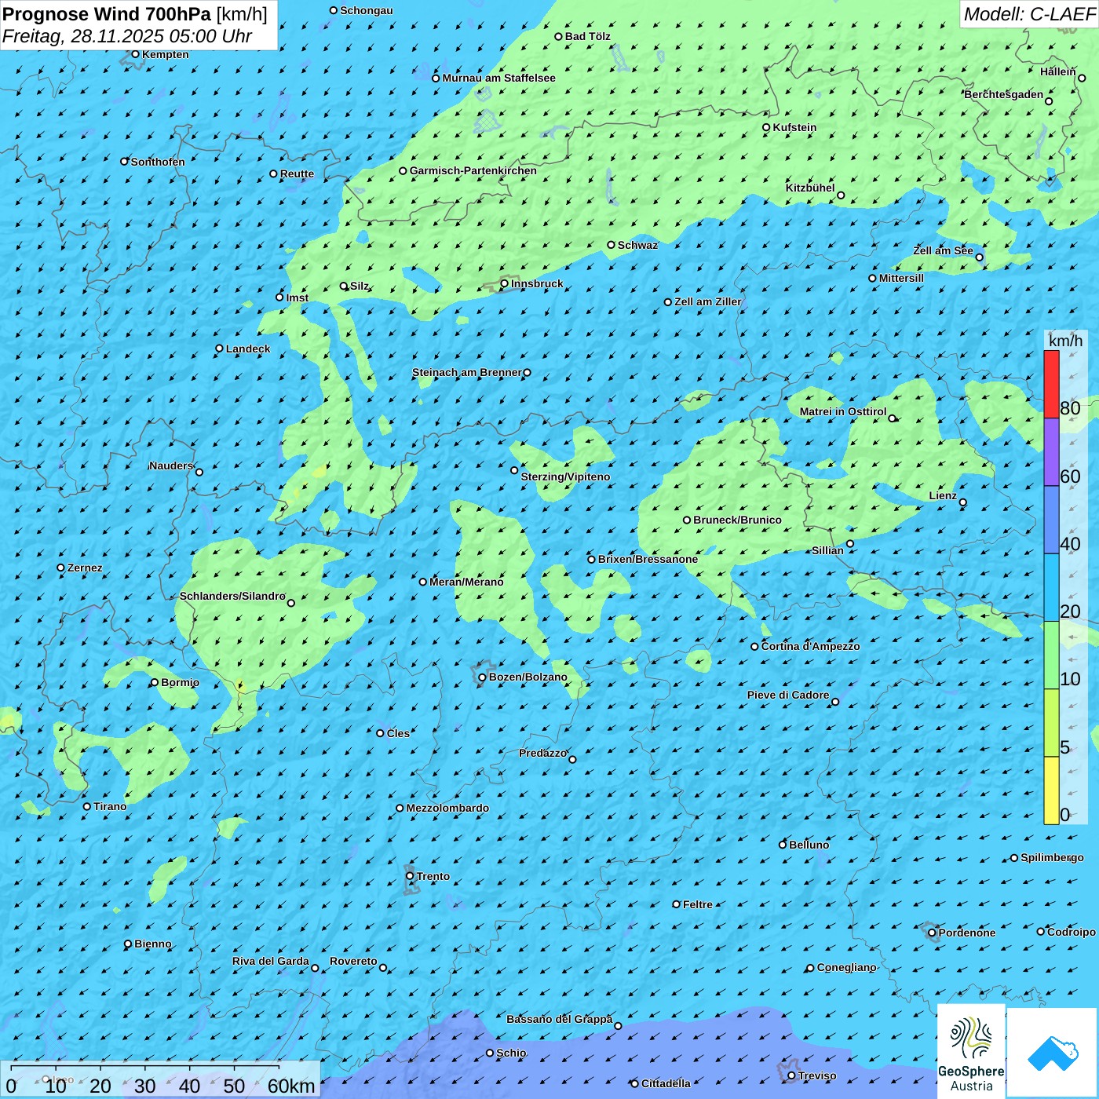Click the 'Steinach am Brenner' label
The image size is (1099, 1099).
pyautogui.click(x=466, y=372)
